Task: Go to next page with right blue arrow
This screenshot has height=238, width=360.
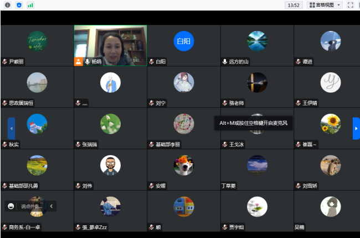Action: click(356, 128)
